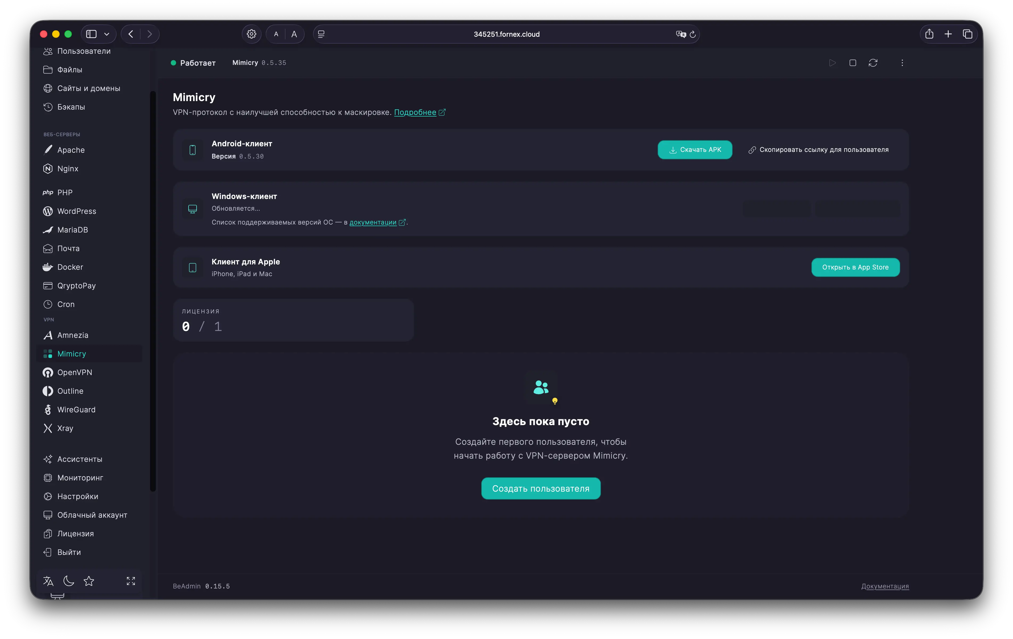Select the Mimicry item in sidebar

(x=89, y=353)
